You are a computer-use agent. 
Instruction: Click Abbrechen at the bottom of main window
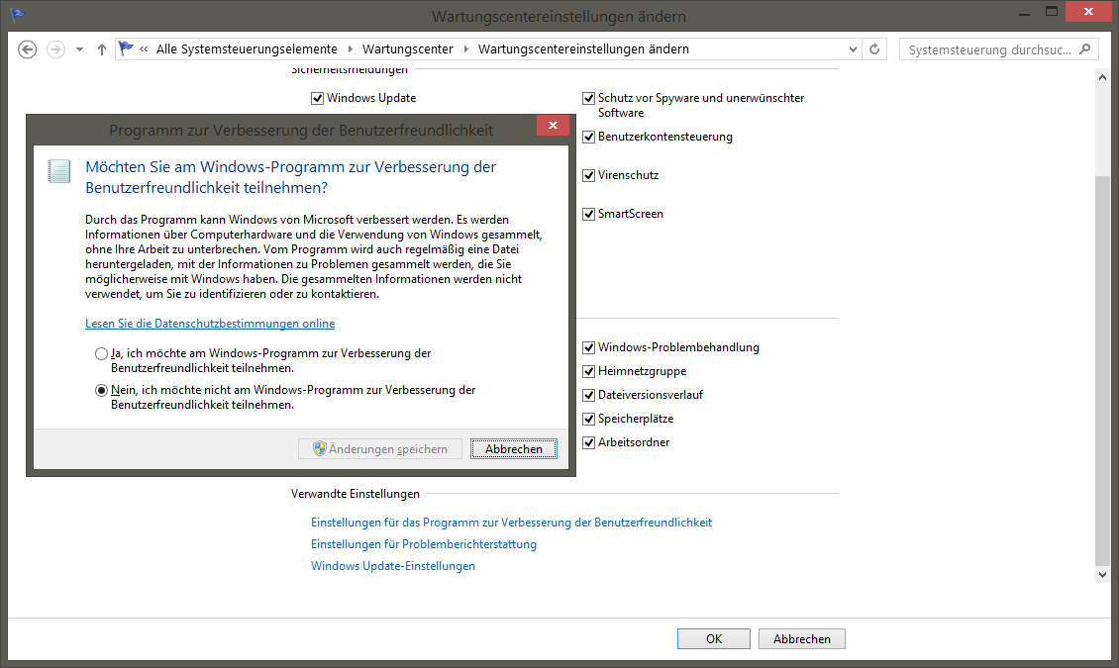click(x=801, y=638)
